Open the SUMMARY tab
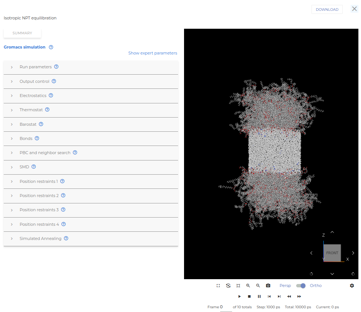This screenshot has width=361, height=312. tap(22, 33)
